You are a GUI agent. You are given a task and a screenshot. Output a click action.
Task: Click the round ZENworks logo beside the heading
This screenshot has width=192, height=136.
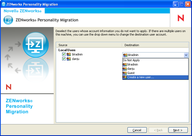click(x=8, y=20)
